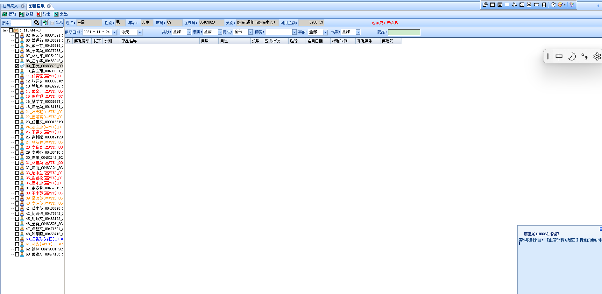Open the 类别 dropdown
This screenshot has height=294, width=602.
189,32
